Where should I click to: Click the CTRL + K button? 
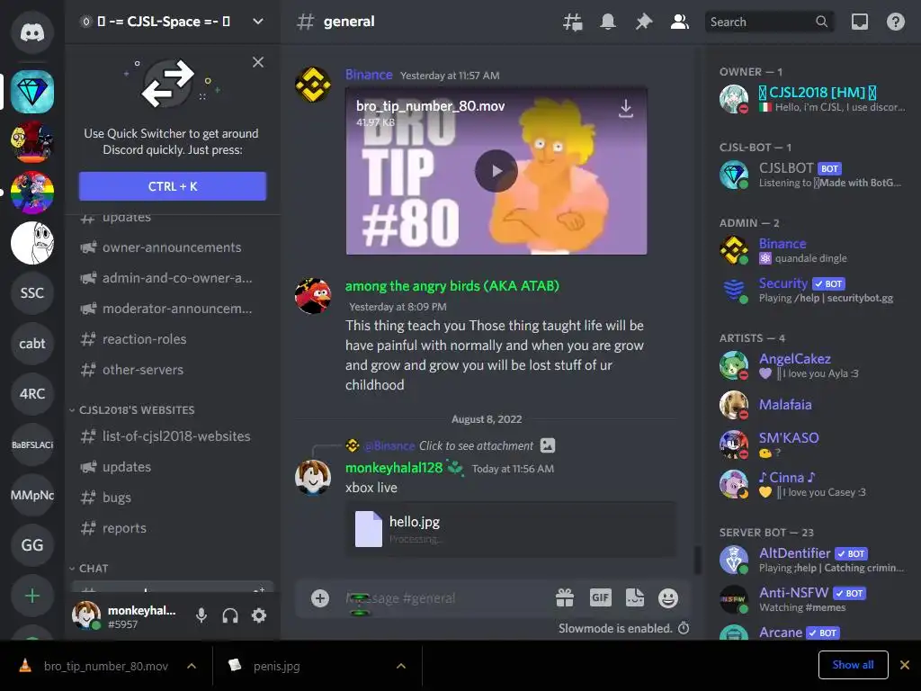pos(173,186)
